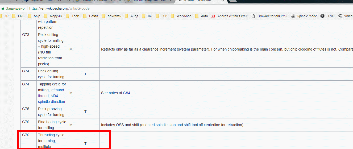
Task: Click the Защищено secure site indicator
Action: [13, 8]
